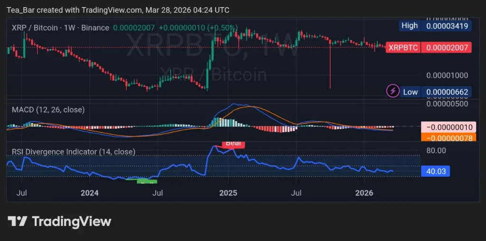Click the 0.00001000 price axis level
486x241 pixels.
[x=447, y=75]
